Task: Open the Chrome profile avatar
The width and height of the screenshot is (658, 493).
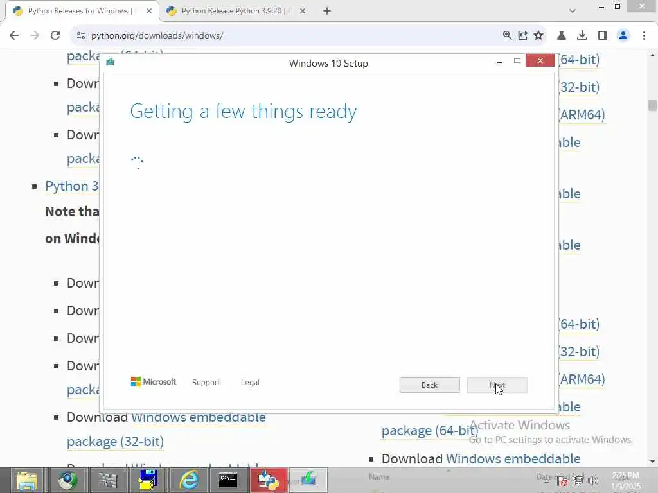Action: 623,36
